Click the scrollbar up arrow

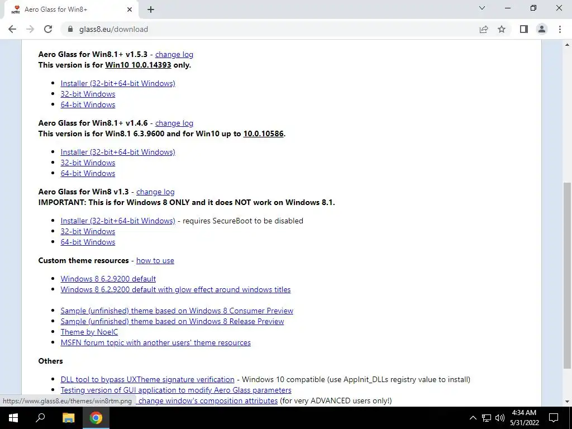[568, 45]
